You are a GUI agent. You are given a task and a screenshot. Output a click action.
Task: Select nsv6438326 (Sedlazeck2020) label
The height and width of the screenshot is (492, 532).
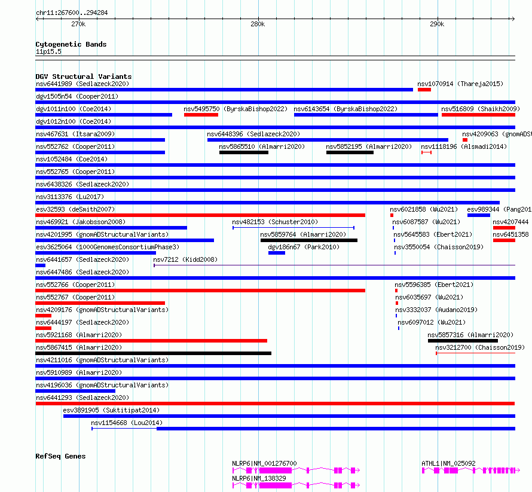tap(82, 184)
